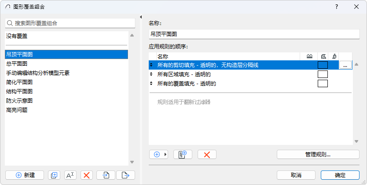The width and height of the screenshot is (367, 185).
Task: Click the rename combination icon
Action: coord(70,175)
